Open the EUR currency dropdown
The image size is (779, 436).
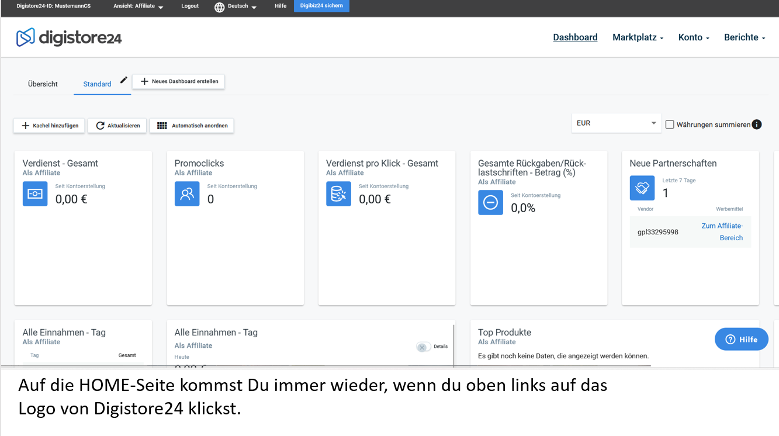[x=616, y=123]
